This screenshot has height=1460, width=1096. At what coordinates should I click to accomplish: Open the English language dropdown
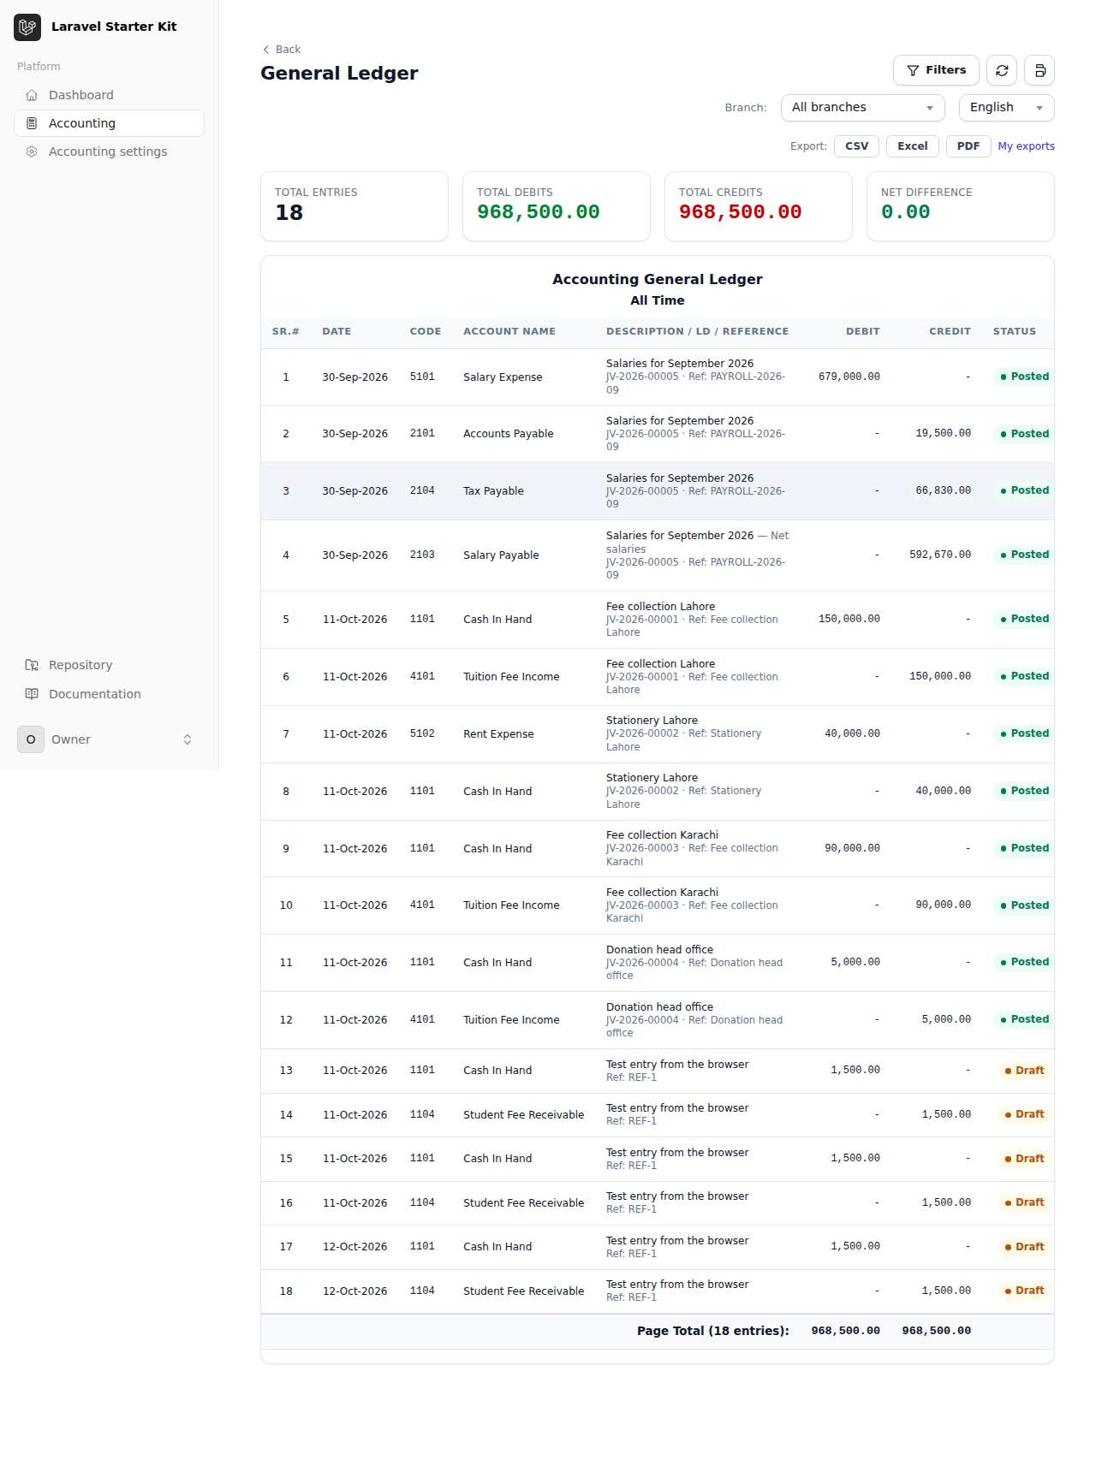coord(1007,108)
